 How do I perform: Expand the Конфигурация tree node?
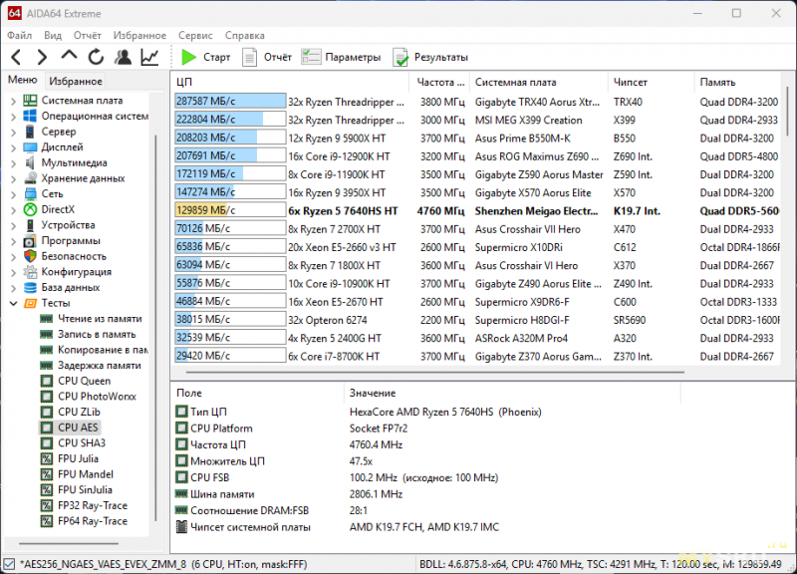click(13, 272)
